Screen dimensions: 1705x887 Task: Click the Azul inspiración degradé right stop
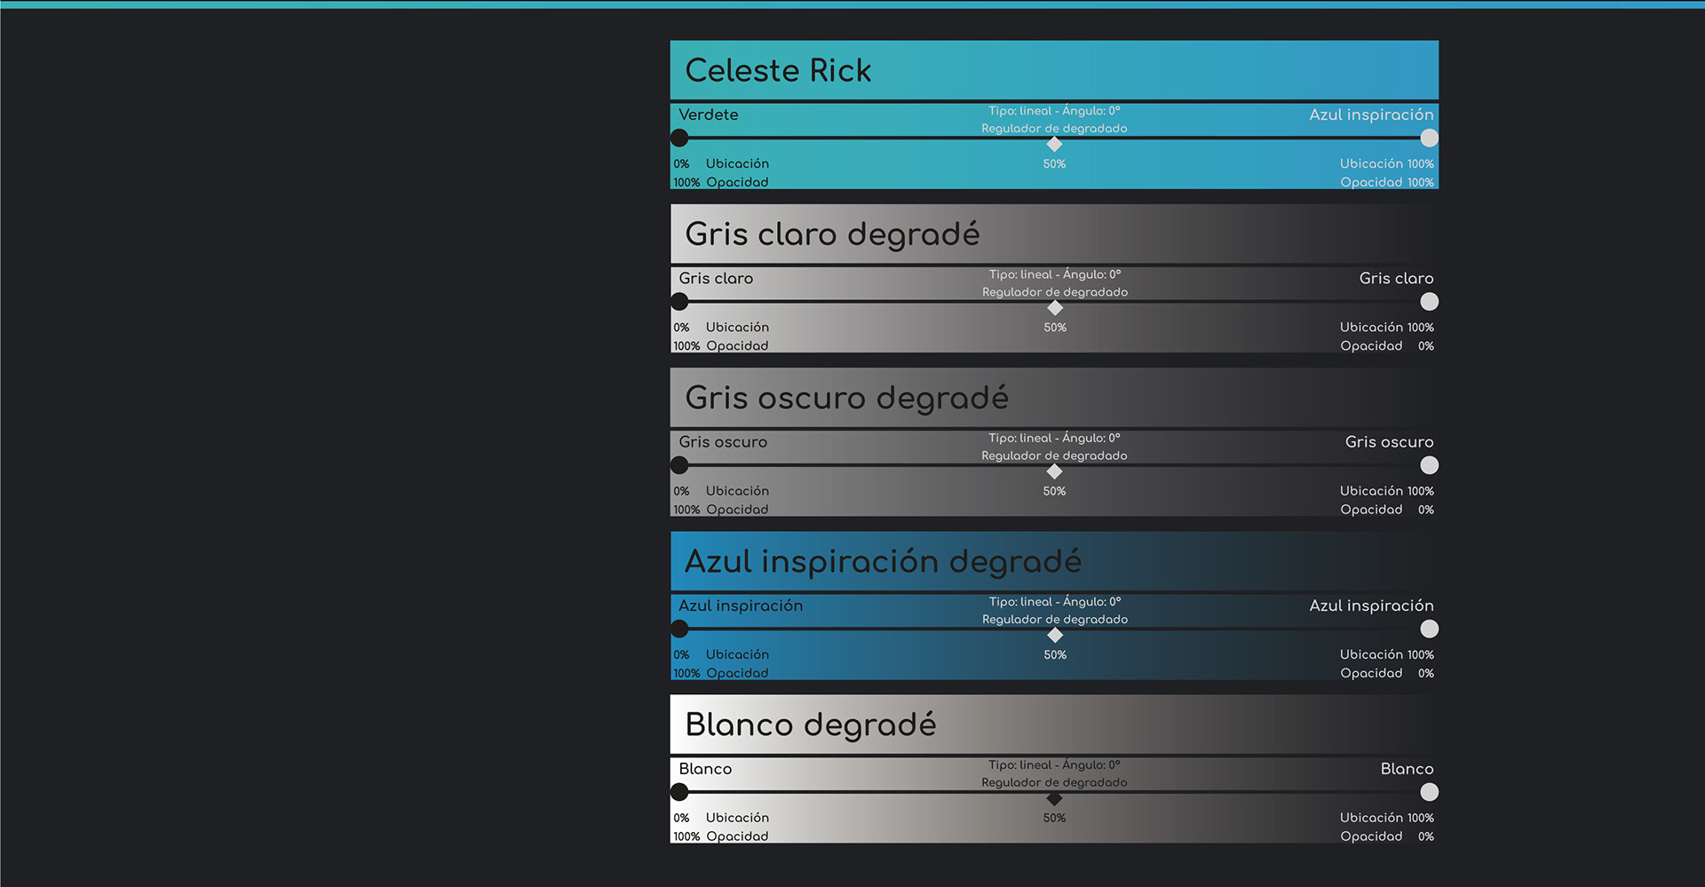pyautogui.click(x=1429, y=629)
